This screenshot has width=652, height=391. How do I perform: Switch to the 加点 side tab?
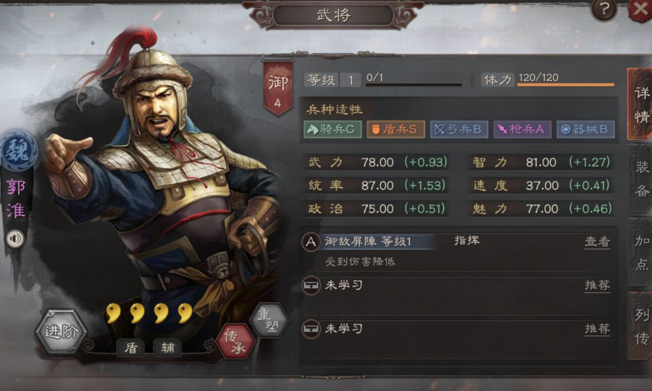(x=641, y=252)
